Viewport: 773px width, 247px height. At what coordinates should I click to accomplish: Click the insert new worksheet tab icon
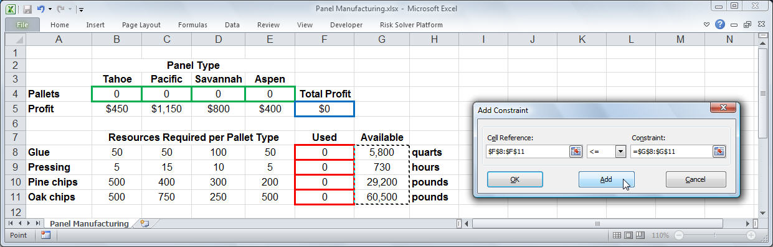145,223
